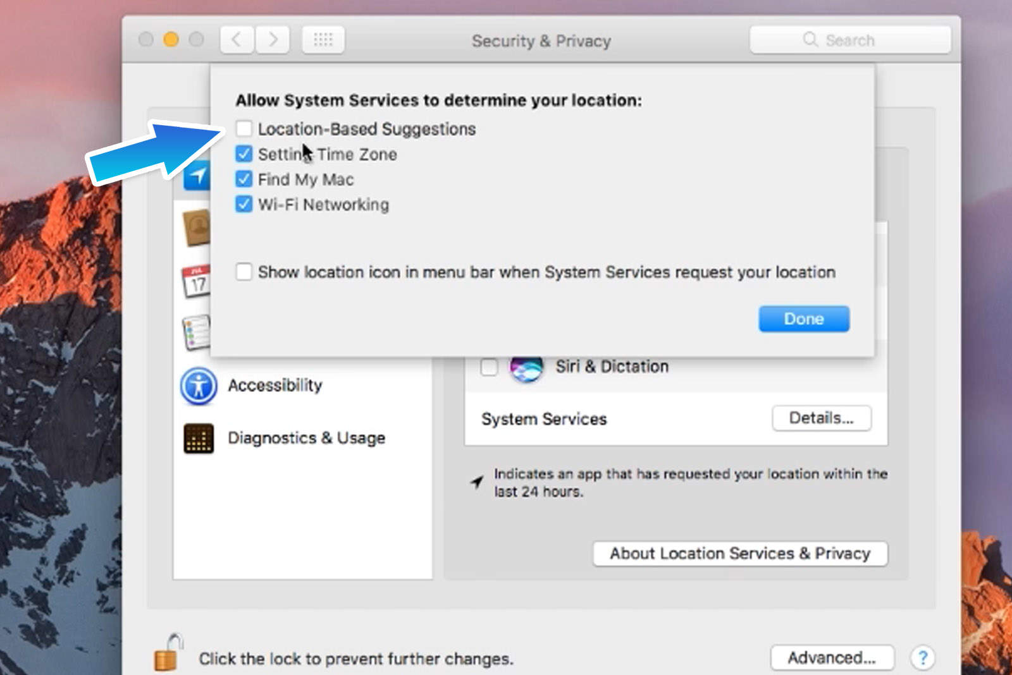
Task: Open Show All preferences grid
Action: tap(323, 40)
